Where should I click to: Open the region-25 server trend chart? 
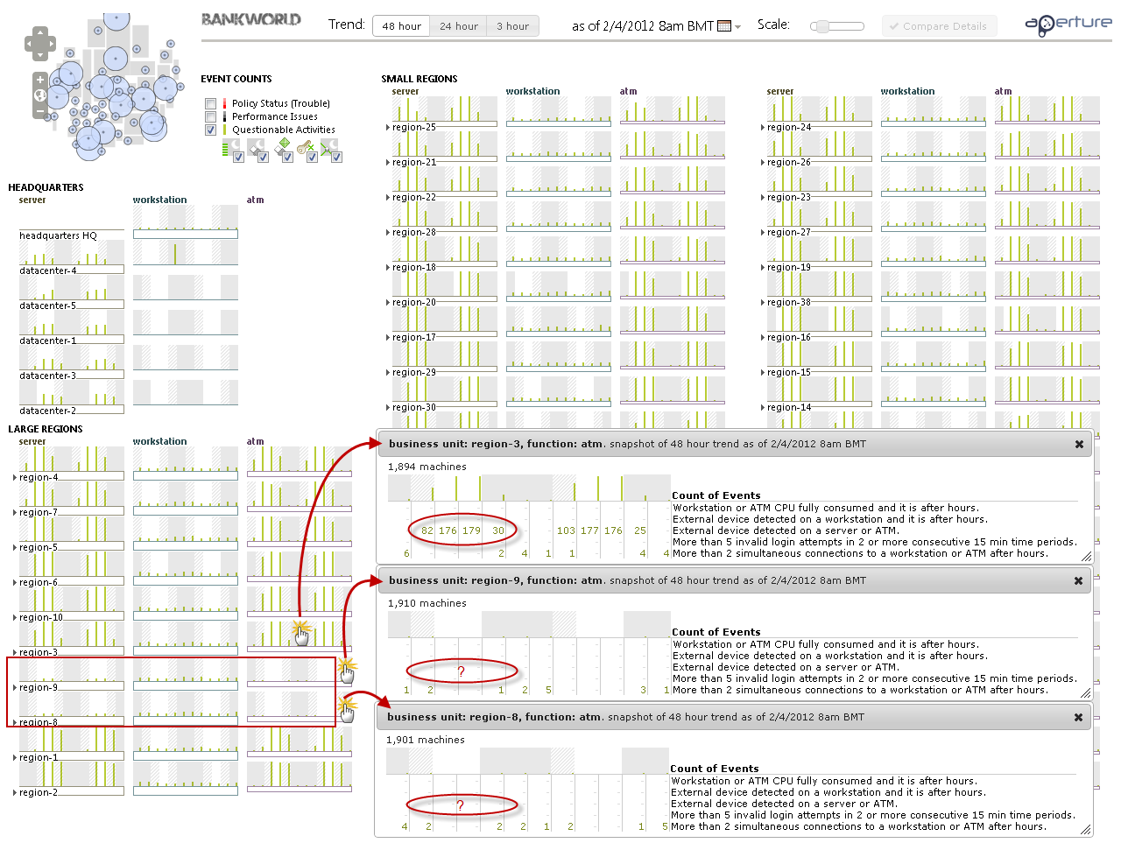[x=444, y=111]
